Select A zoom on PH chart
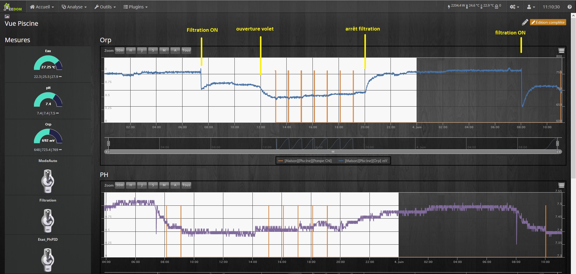The image size is (576, 274). tap(175, 185)
